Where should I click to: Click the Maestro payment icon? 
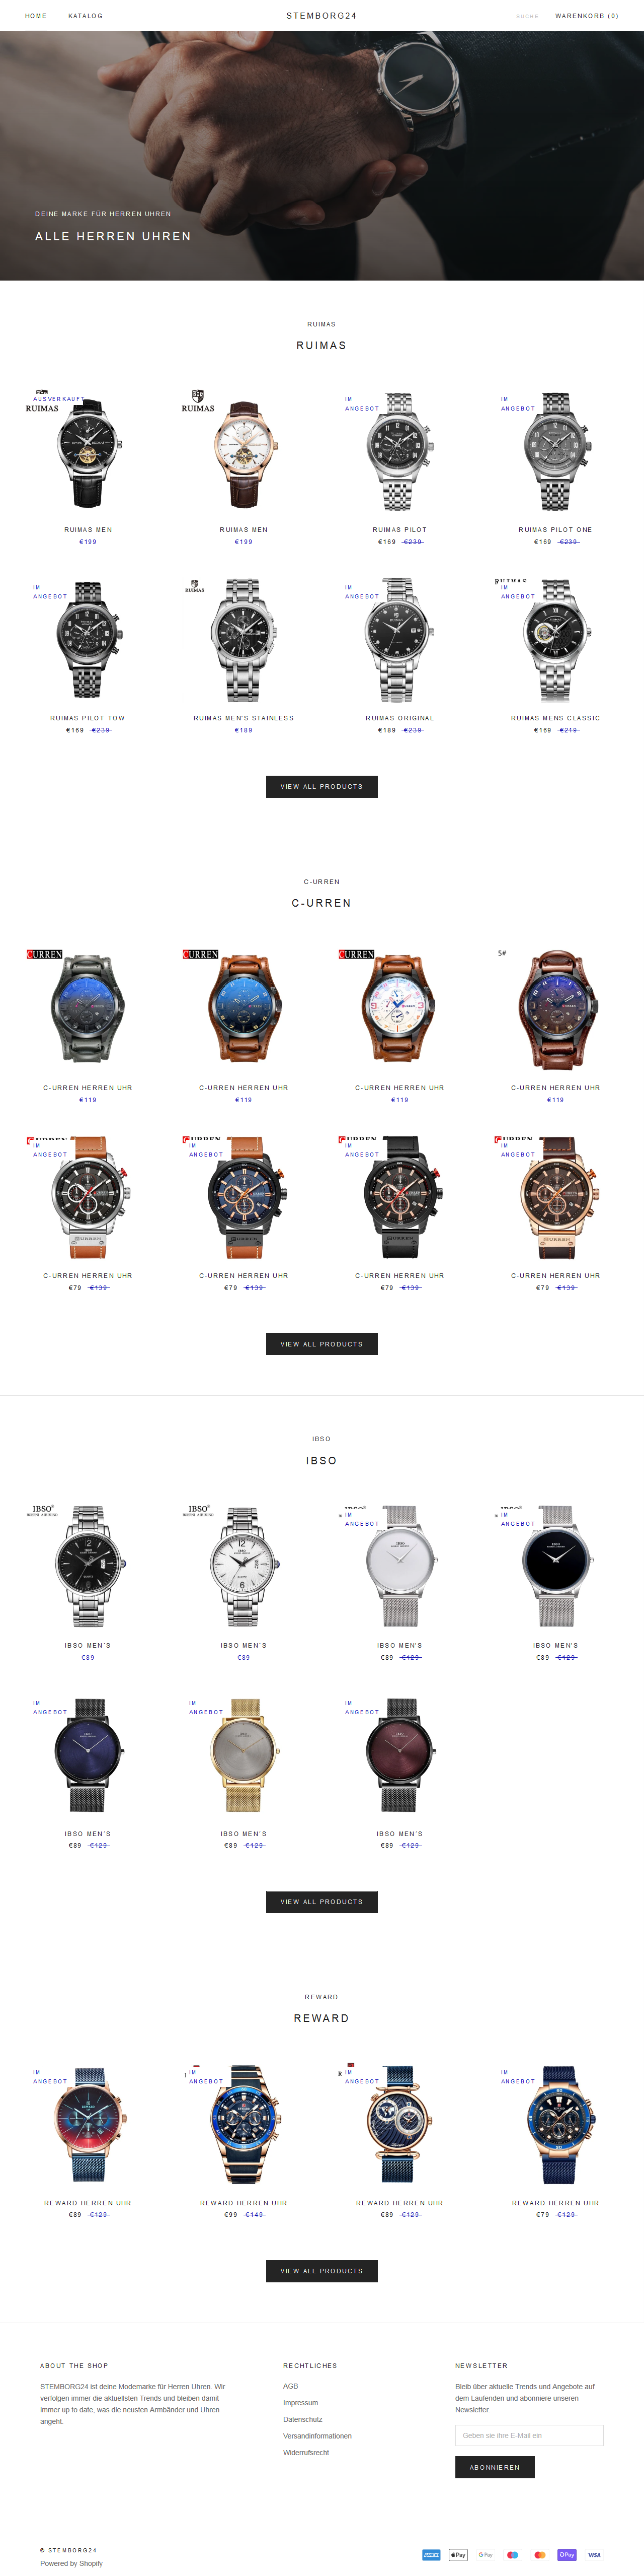tap(512, 2554)
